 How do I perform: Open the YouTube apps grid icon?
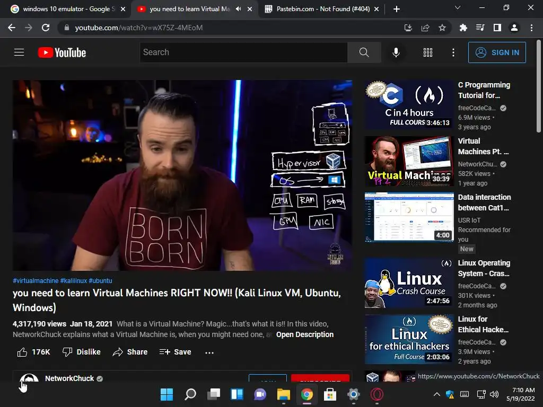pyautogui.click(x=428, y=52)
